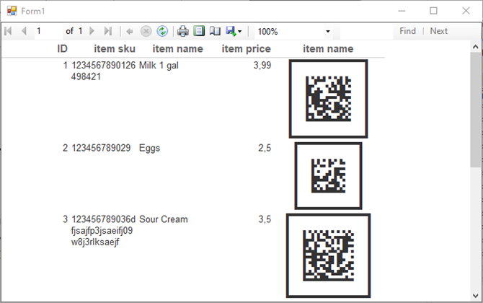Go to previous page of report
This screenshot has width=483, height=303.
click(24, 31)
